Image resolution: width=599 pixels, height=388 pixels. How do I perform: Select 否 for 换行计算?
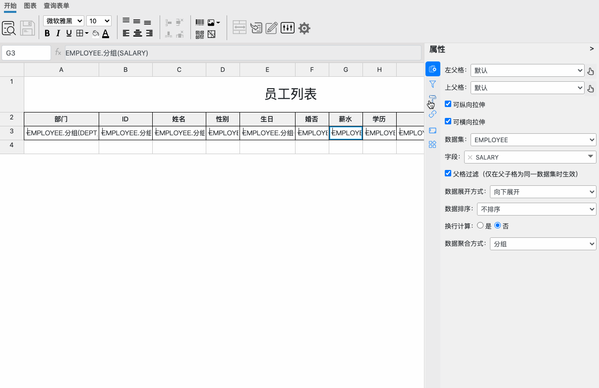click(498, 225)
